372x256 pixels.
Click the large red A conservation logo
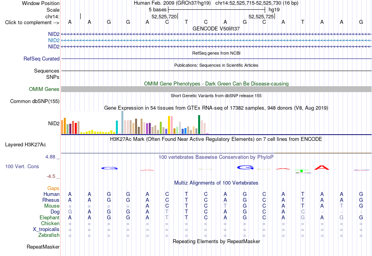(x=322, y=167)
